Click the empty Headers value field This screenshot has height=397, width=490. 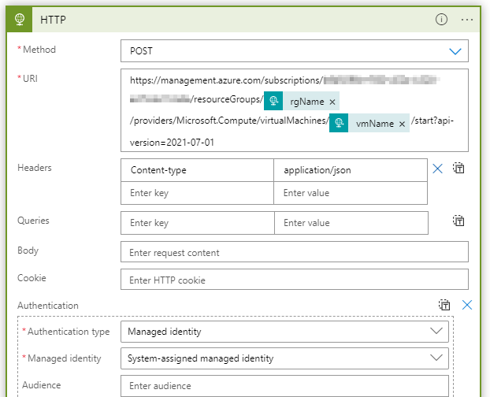pos(351,193)
